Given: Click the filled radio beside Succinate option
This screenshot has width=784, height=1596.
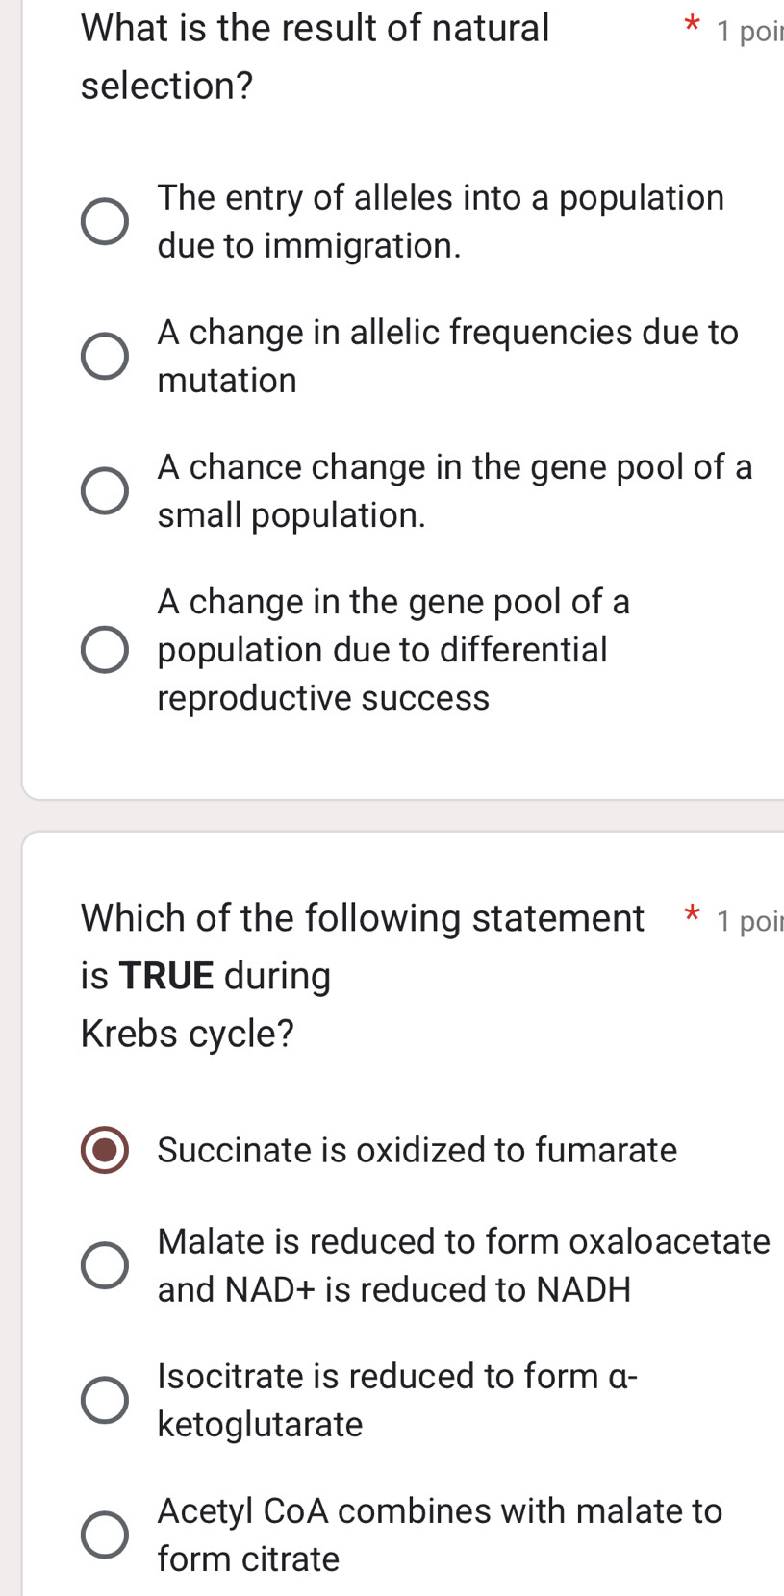Looking at the screenshot, I should pos(104,1150).
